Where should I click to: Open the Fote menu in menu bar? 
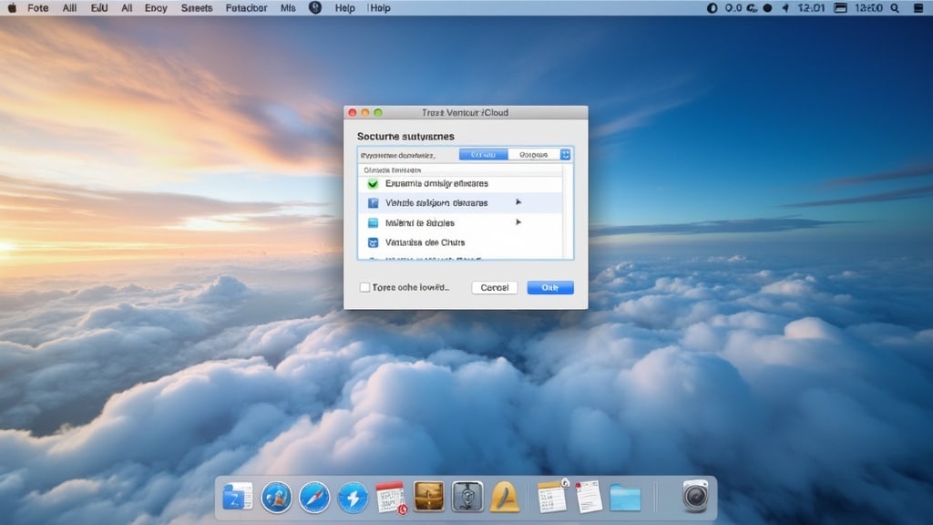38,7
